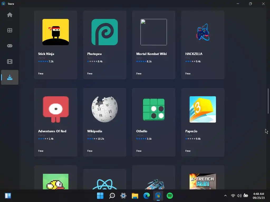The width and height of the screenshot is (270, 202).
Task: Click the 8.4k rating on Photopea
Action: (x=100, y=62)
